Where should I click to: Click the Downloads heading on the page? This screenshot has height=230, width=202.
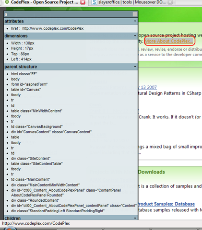(152, 172)
